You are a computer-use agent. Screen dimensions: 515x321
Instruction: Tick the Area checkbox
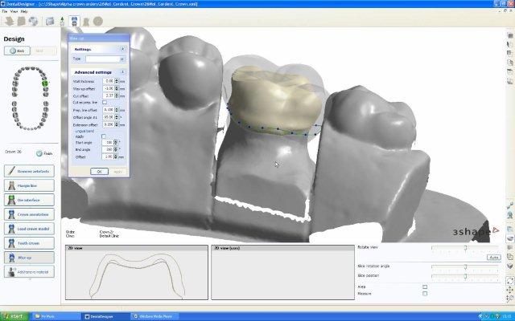point(425,286)
